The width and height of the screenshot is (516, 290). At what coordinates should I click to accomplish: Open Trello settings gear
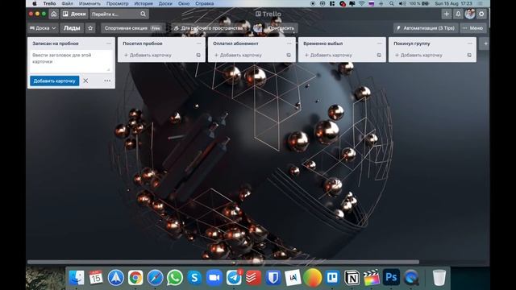(x=481, y=14)
